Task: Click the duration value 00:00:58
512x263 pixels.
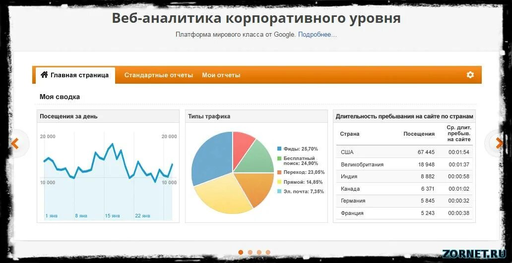Action: (x=459, y=177)
